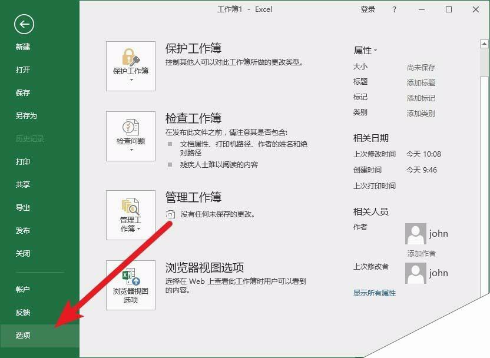The height and width of the screenshot is (358, 490).
Task: Click 显示所有属性 link
Action: [375, 293]
